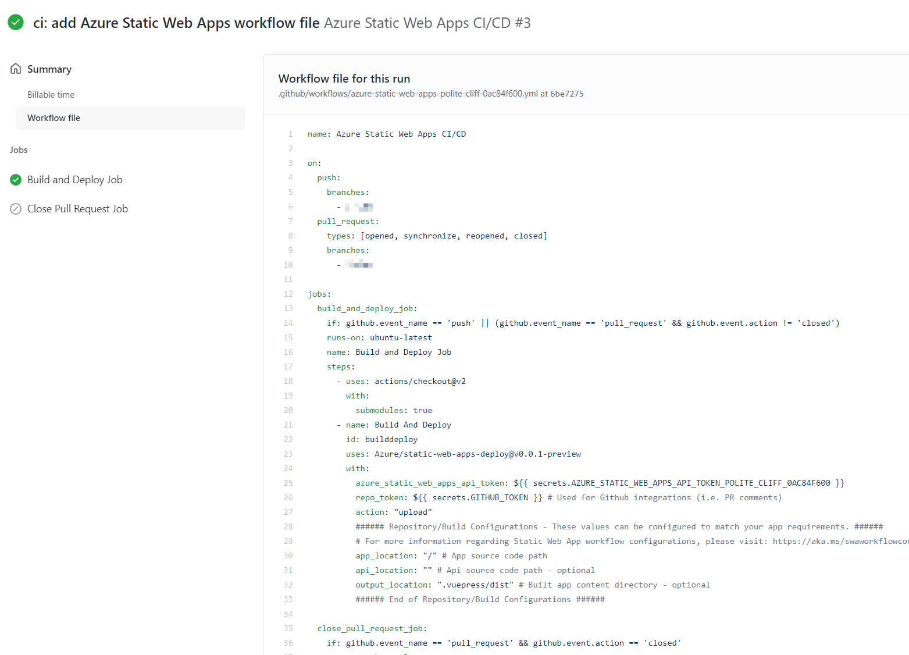This screenshot has height=655, width=909.
Task: Click 'Azure Static Web Apps CI/CD #3' text
Action: coord(427,23)
